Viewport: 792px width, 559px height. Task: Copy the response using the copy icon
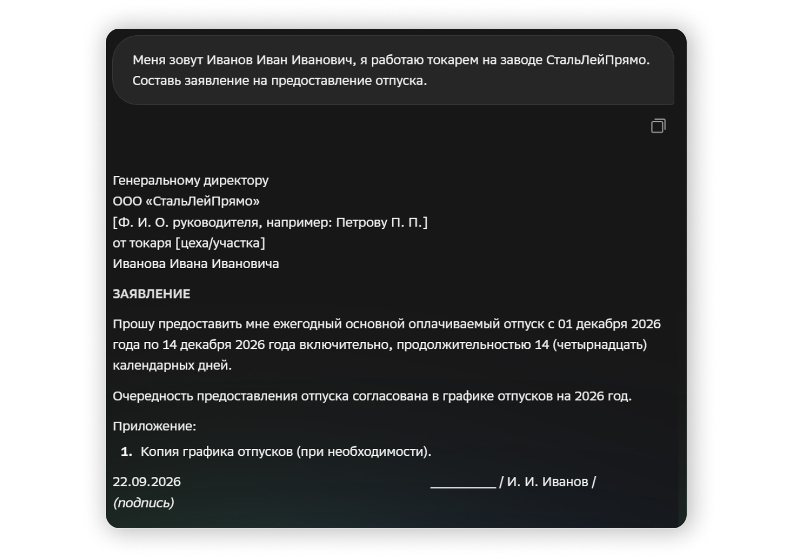point(658,126)
